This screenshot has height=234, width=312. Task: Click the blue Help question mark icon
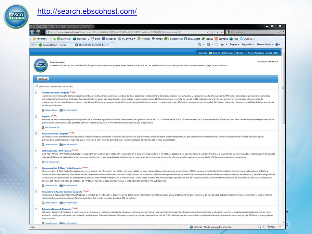[277, 45]
